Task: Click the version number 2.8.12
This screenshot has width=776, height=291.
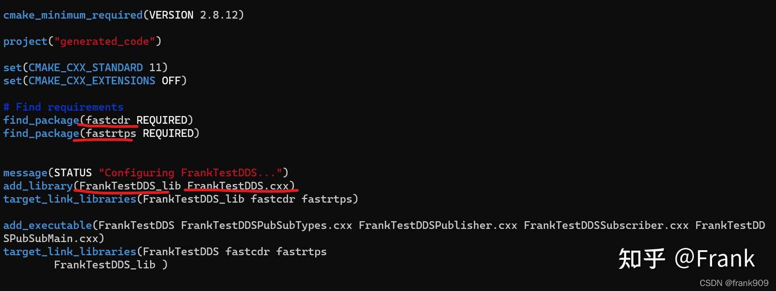Action: coord(219,15)
